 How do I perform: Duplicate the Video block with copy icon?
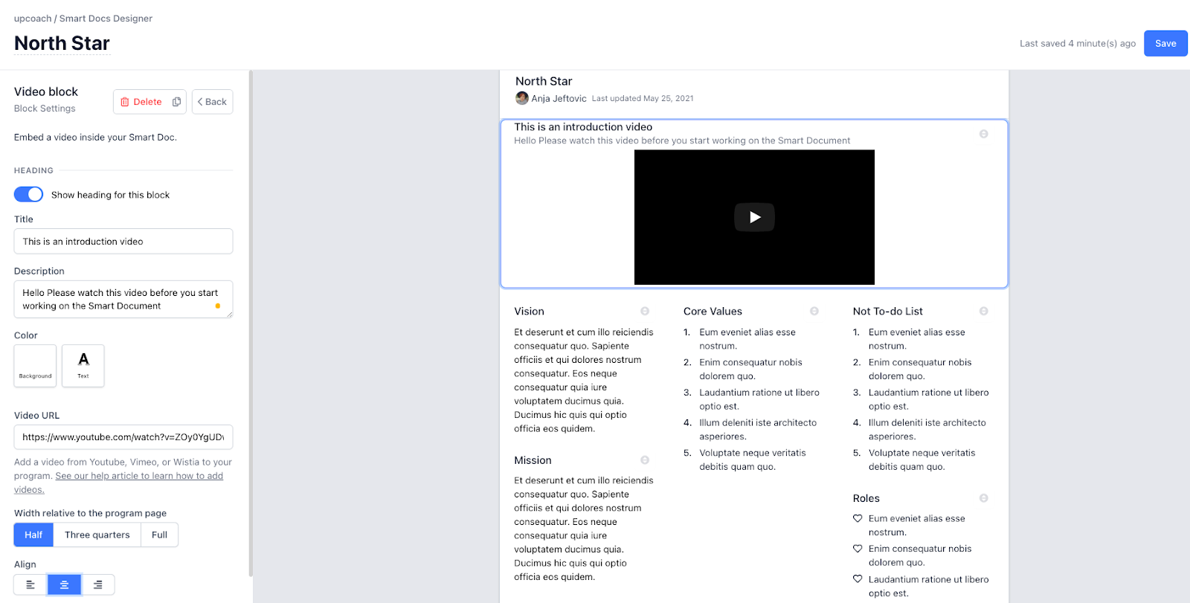pyautogui.click(x=177, y=102)
